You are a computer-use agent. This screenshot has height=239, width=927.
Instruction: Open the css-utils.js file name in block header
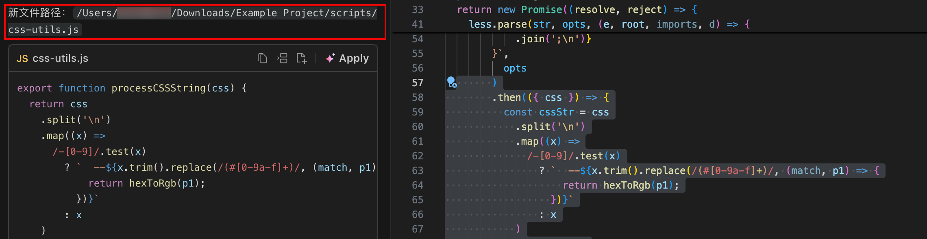tap(60, 59)
